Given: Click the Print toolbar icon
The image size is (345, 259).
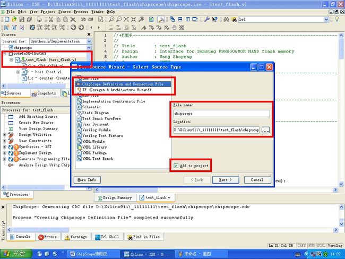Looking at the screenshot, I should click(39, 19).
